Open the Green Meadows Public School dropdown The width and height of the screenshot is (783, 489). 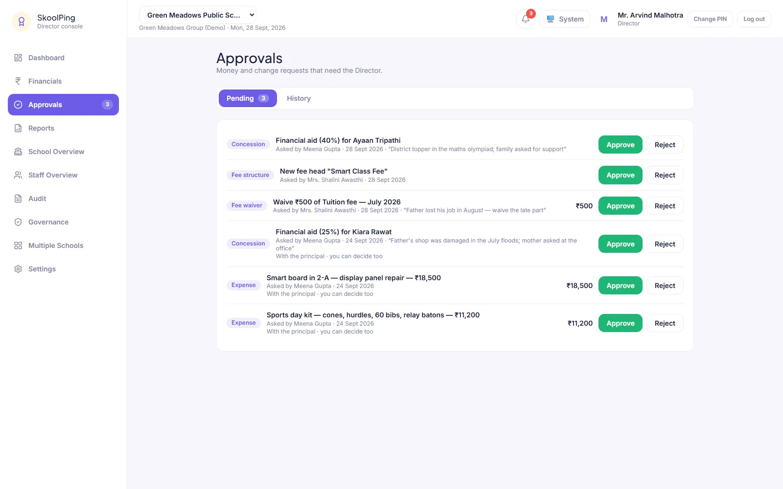[198, 15]
